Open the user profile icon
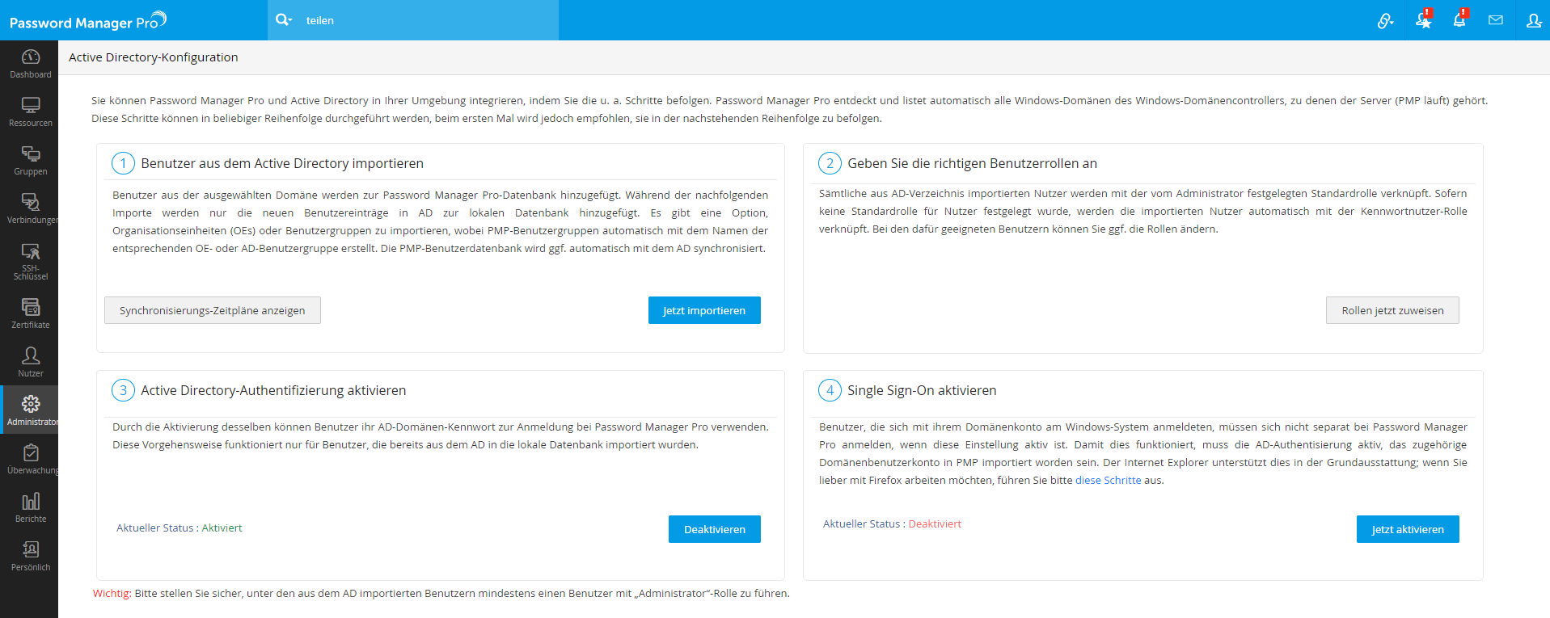 coord(1533,20)
